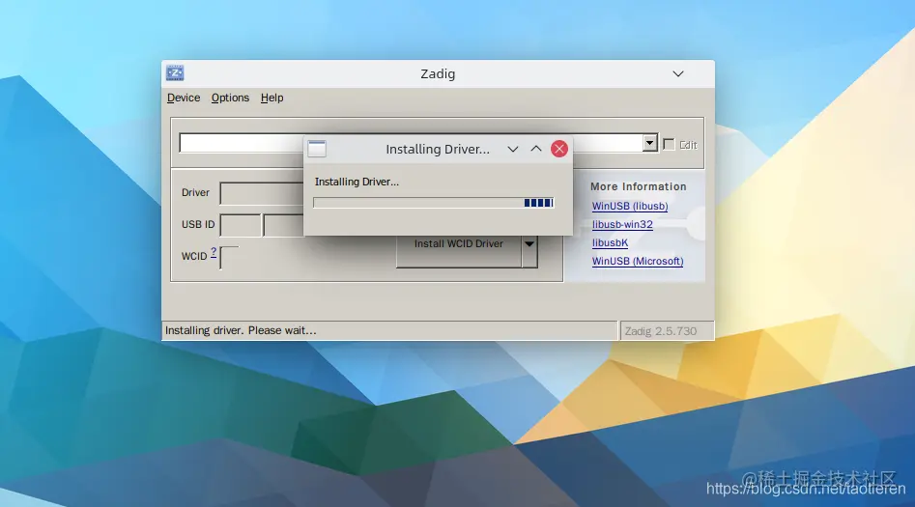Open the libusb-win32 link
Viewport: 915px width, 507px height.
[x=622, y=225]
